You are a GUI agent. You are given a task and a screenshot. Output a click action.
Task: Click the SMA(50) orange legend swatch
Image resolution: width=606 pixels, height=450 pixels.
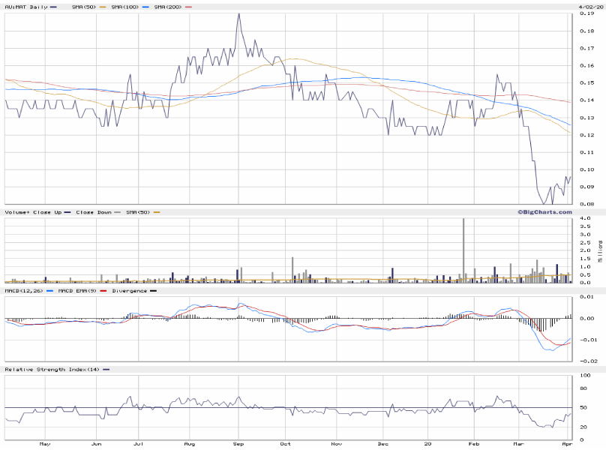pyautogui.click(x=101, y=7)
